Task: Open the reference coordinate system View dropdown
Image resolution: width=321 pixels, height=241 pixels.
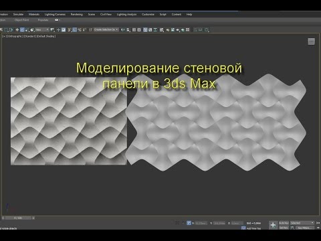Action: pyautogui.click(x=42, y=29)
